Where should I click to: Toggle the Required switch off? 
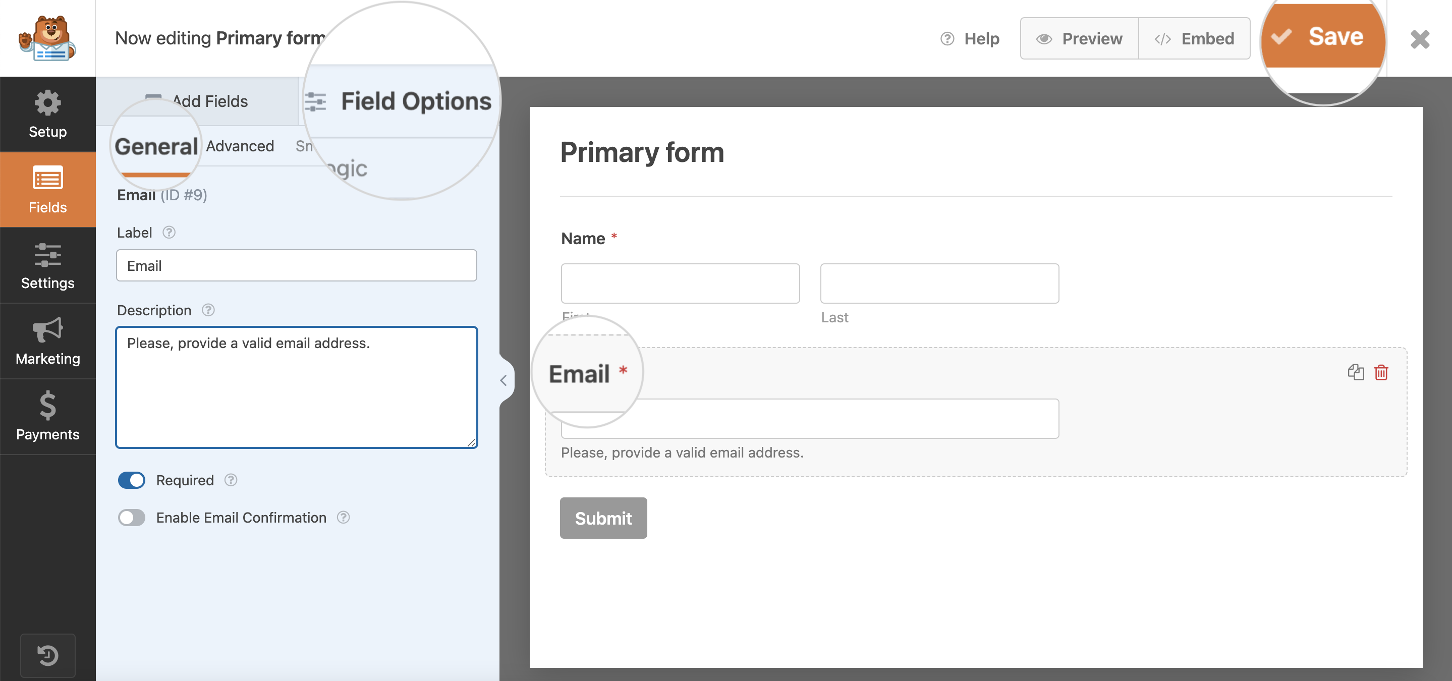(131, 480)
